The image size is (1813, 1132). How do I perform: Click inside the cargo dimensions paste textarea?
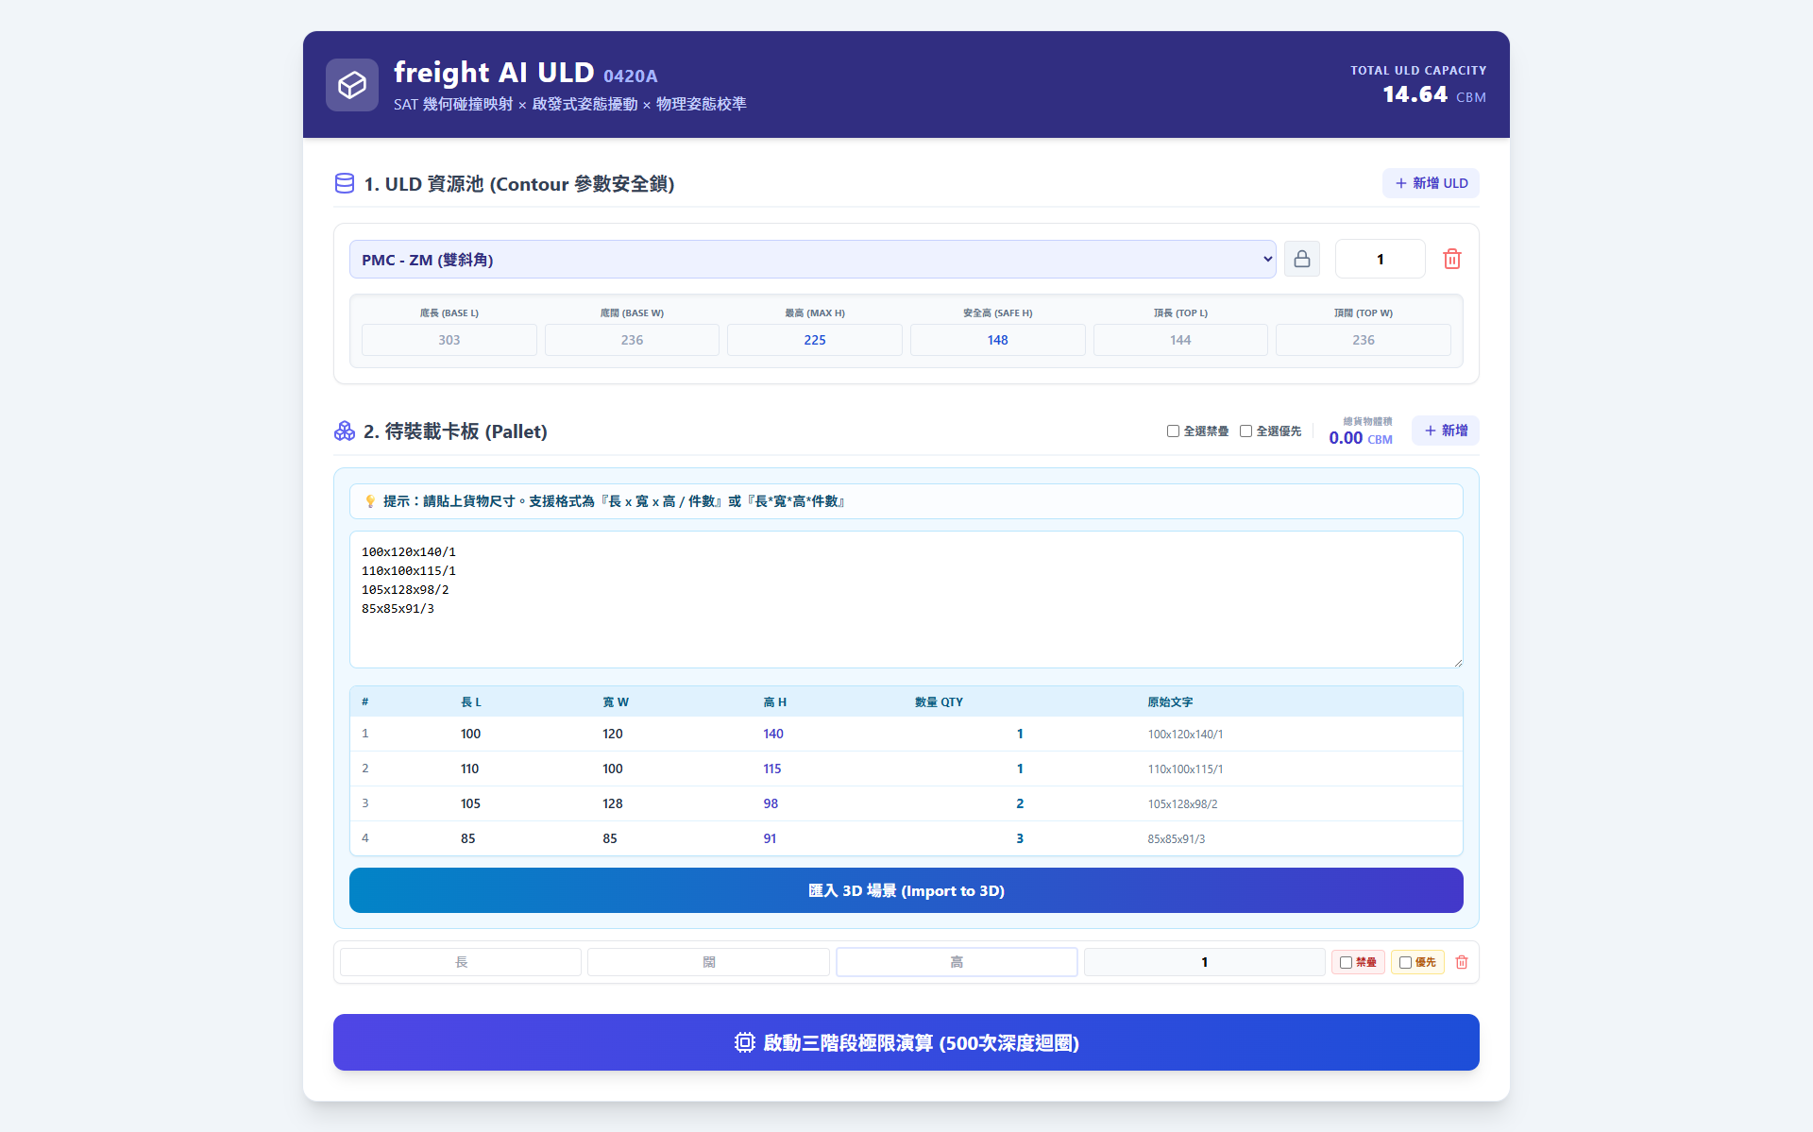point(906,600)
